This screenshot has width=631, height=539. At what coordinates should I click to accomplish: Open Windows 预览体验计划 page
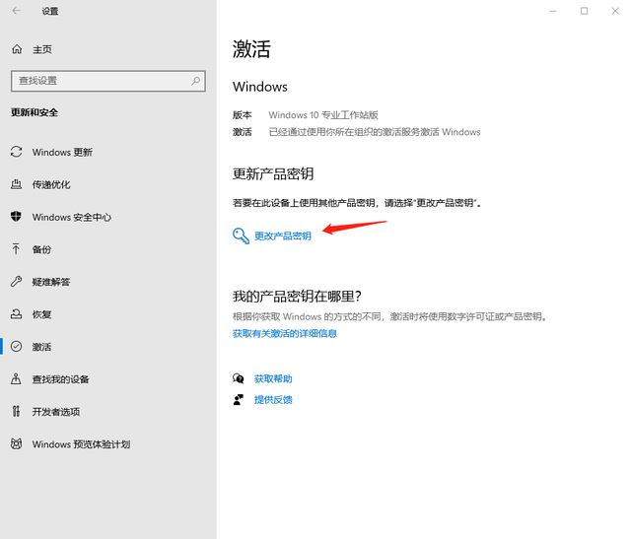pos(80,444)
